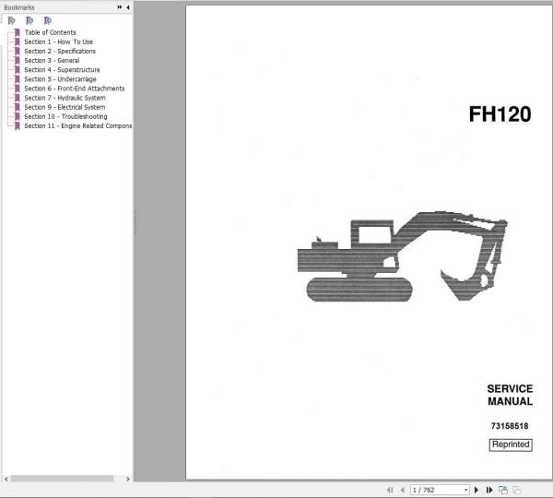Viewport: 553px width, 498px height.
Task: Click the bookmark icon beside Section 6
Action: [18, 89]
